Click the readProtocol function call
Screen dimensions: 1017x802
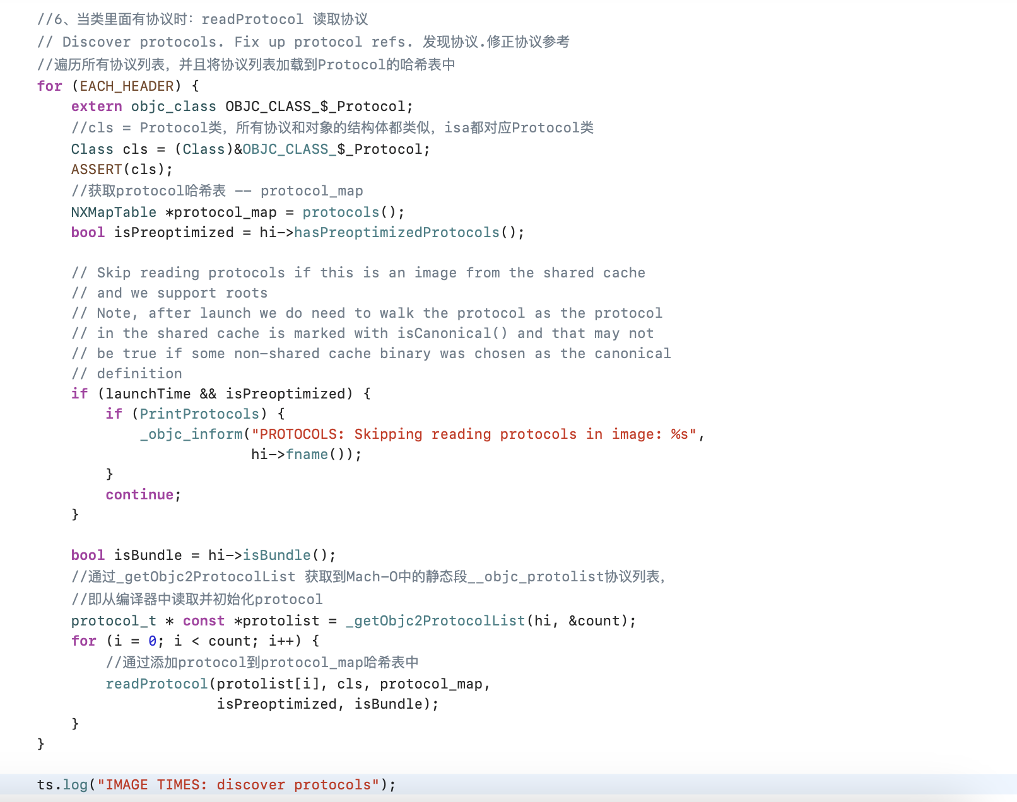click(x=156, y=683)
